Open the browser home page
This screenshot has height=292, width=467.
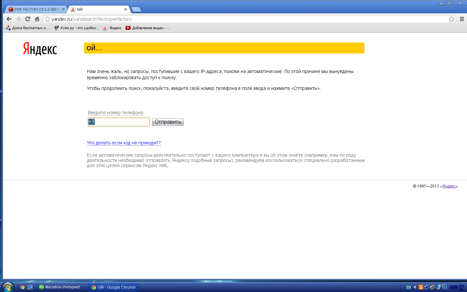[x=37, y=19]
